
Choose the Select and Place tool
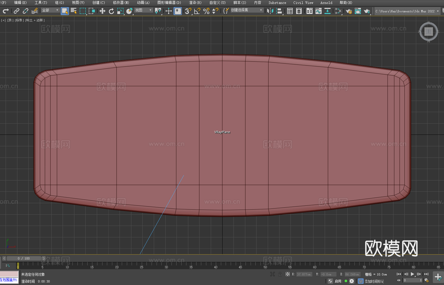tap(129, 11)
